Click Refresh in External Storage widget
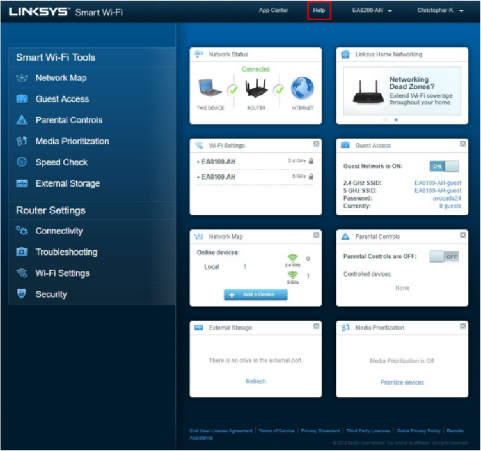Image resolution: width=481 pixels, height=451 pixels. point(256,381)
